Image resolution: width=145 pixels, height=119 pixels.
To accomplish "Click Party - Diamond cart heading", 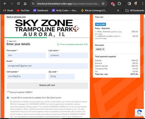I will pos(102,28).
